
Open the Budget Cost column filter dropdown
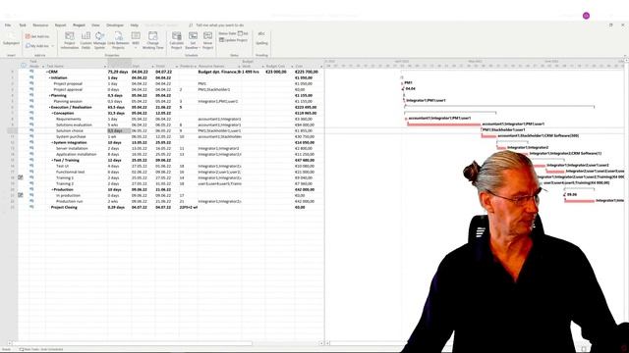coord(292,66)
